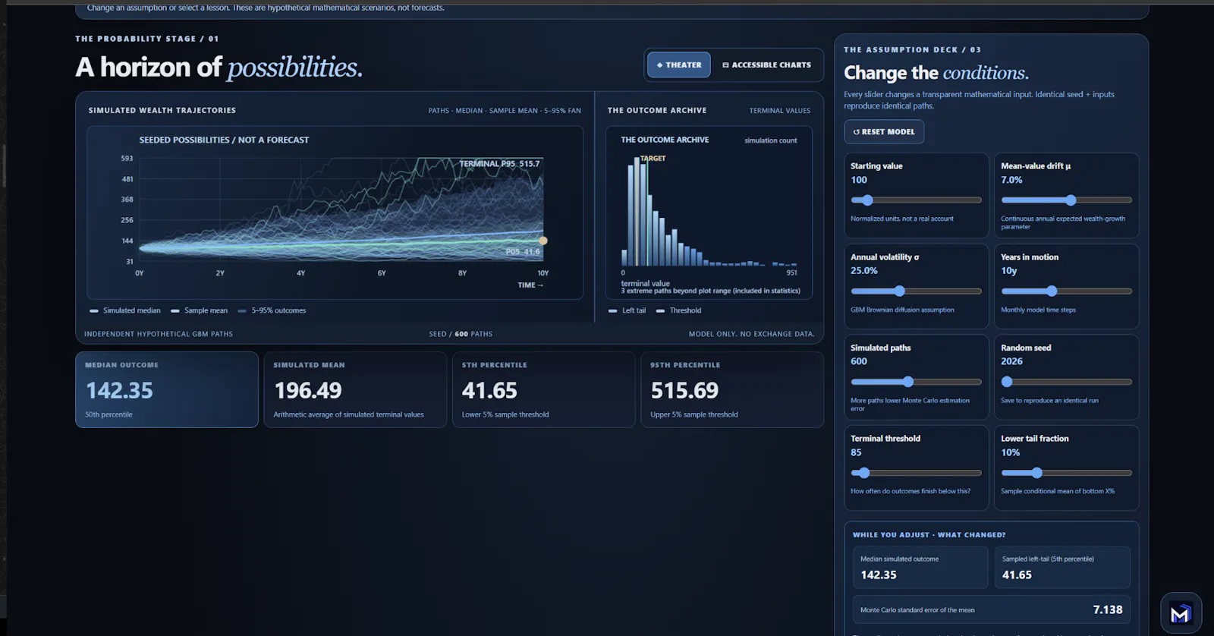Adjust the Starting value slider
Image resolution: width=1214 pixels, height=636 pixels.
point(916,200)
